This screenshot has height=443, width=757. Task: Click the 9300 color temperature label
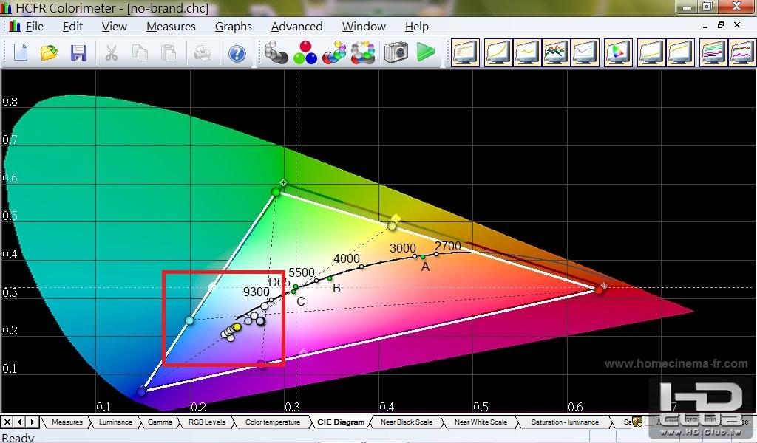point(256,292)
